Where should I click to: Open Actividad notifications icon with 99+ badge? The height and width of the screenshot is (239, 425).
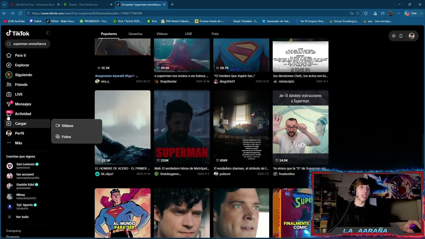tap(9, 114)
